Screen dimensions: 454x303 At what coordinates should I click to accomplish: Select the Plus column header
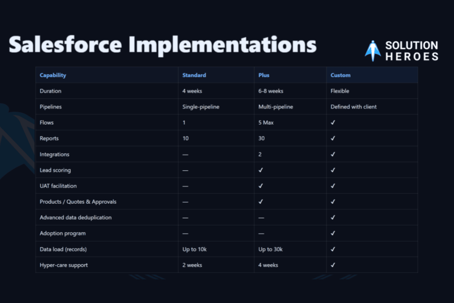tap(264, 75)
